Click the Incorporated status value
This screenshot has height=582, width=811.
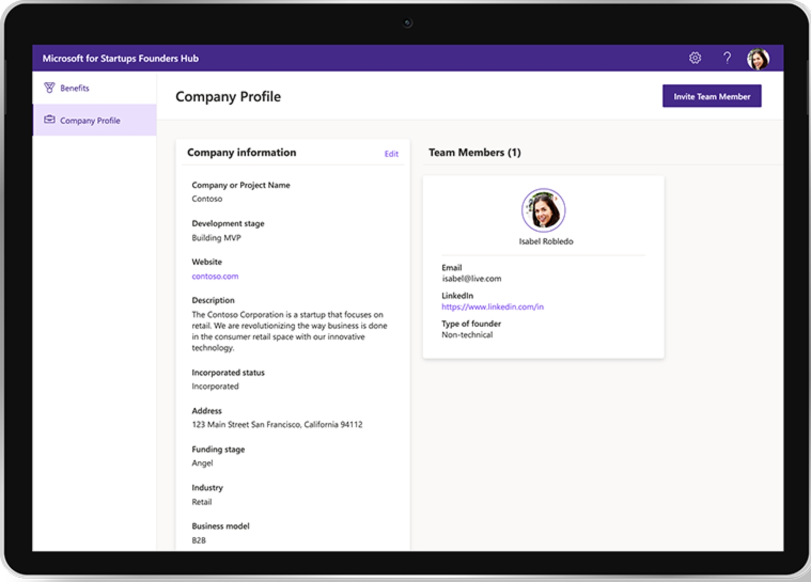(215, 386)
